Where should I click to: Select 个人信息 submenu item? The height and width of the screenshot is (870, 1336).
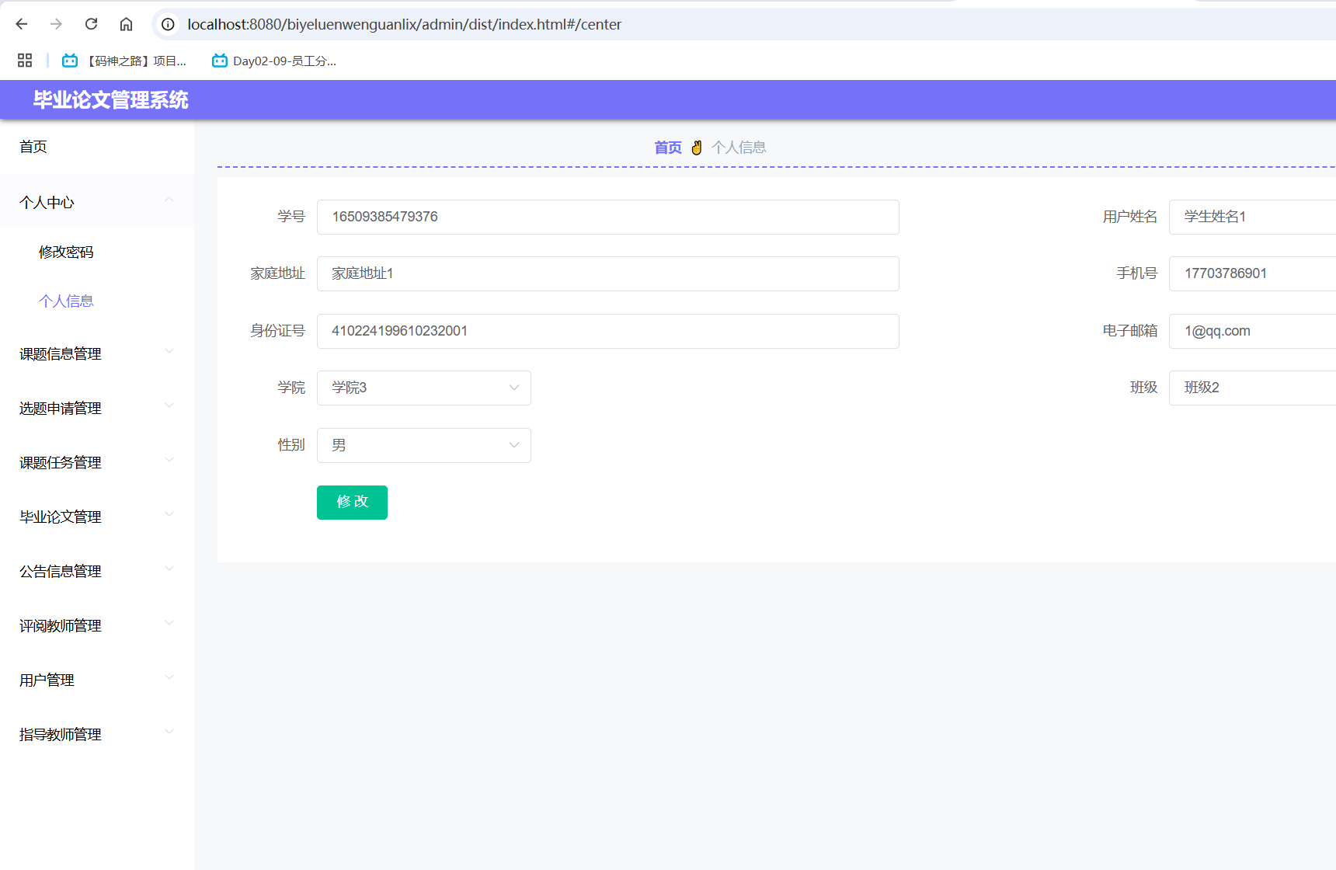pos(97,301)
